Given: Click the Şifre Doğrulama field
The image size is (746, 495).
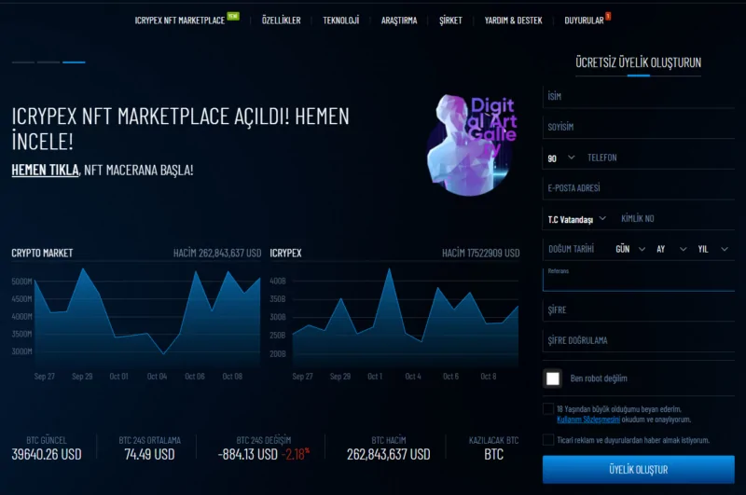Looking at the screenshot, I should 639,340.
